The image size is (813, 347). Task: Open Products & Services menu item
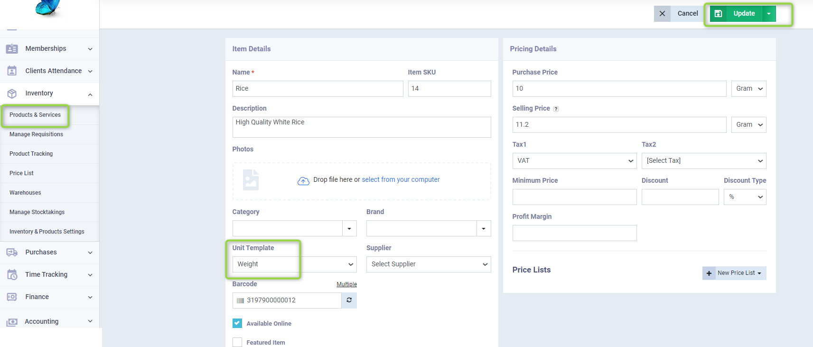pyautogui.click(x=35, y=115)
